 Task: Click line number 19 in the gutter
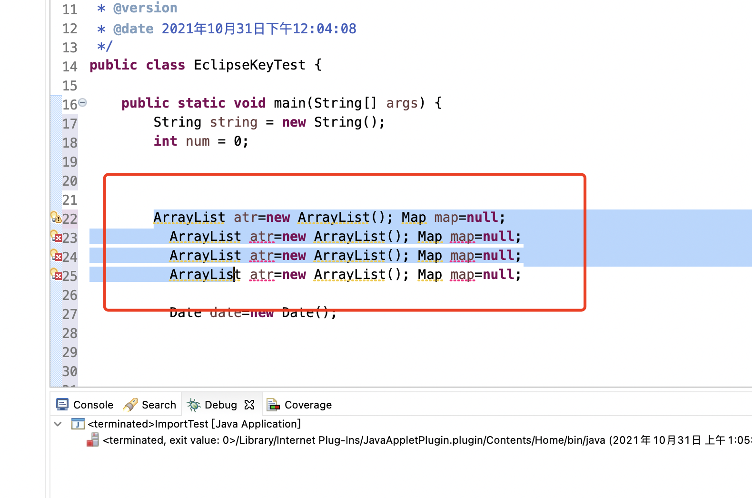(x=69, y=162)
